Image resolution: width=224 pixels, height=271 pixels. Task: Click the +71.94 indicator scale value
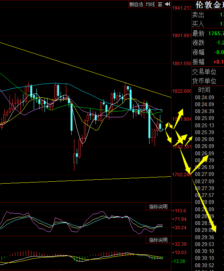180,219
